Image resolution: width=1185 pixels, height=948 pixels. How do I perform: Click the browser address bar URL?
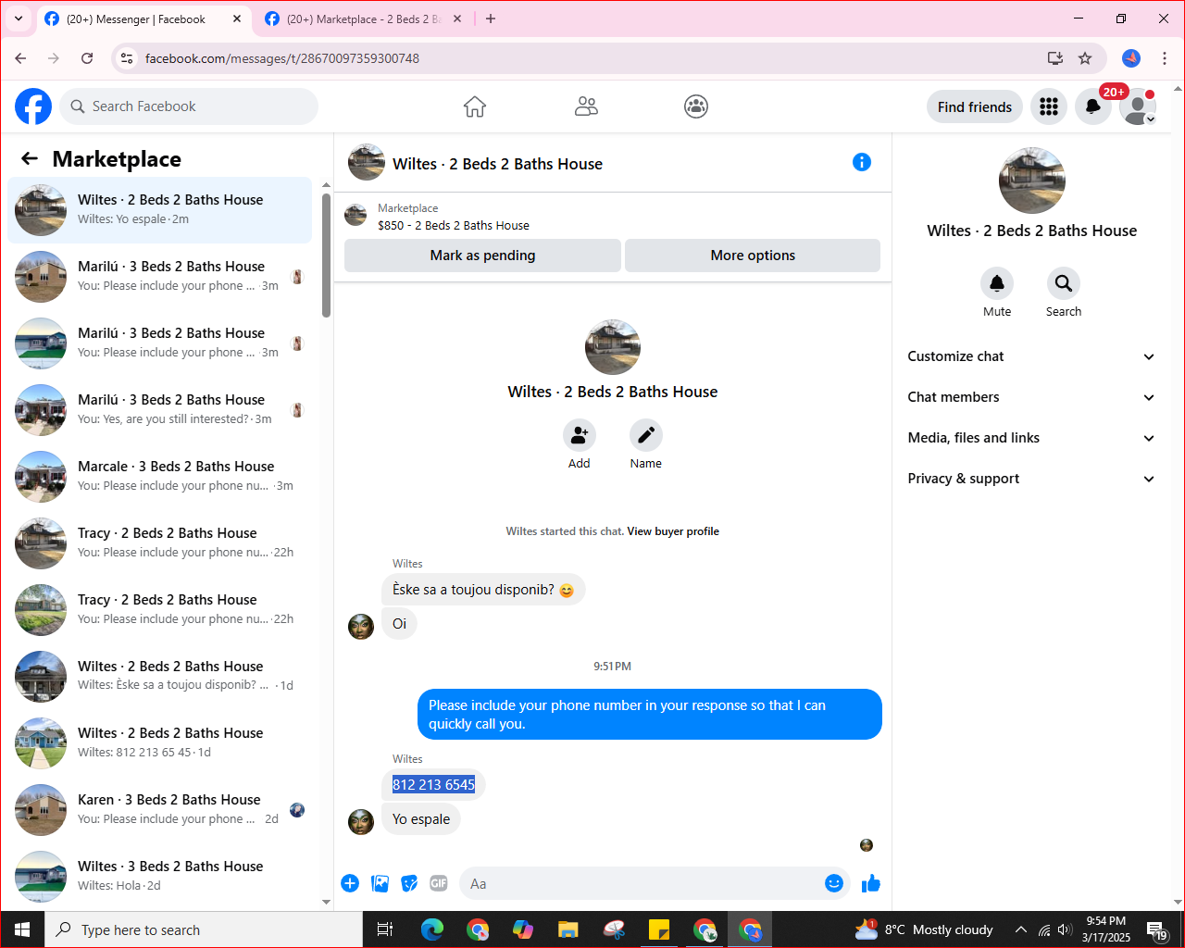[x=282, y=58]
